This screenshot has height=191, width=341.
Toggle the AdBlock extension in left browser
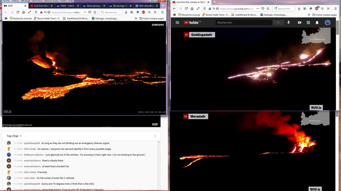tap(143, 12)
